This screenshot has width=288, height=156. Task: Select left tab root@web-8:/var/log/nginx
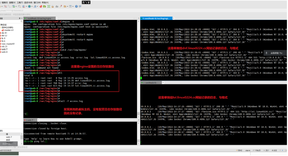[39, 18]
